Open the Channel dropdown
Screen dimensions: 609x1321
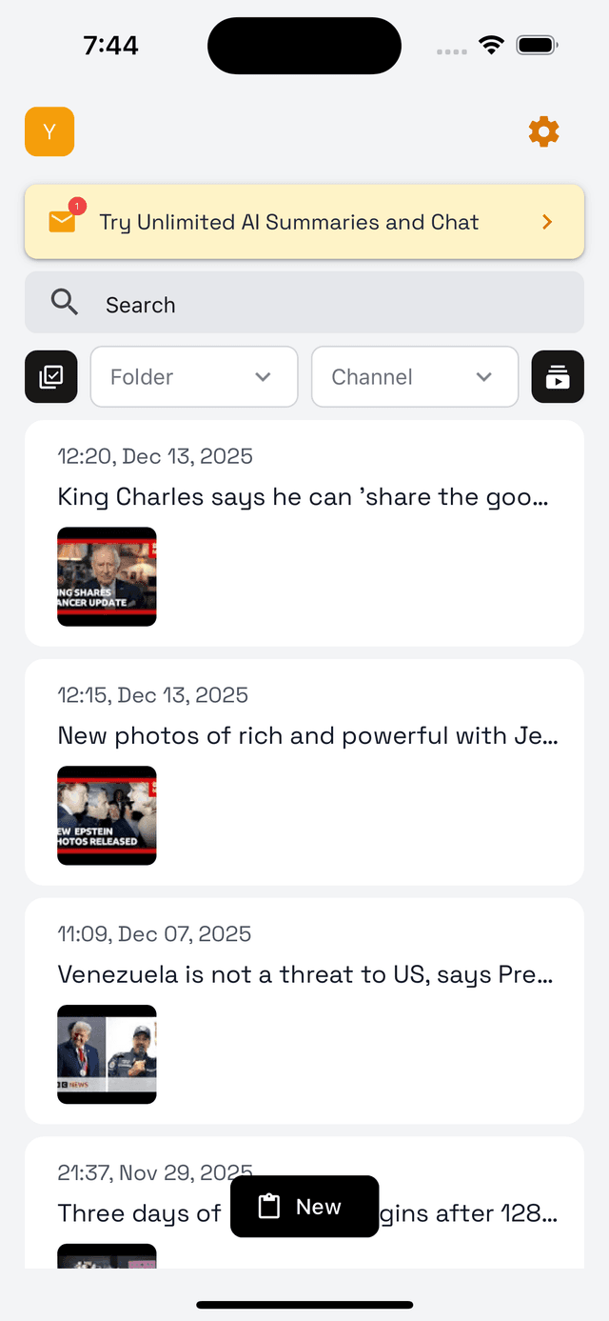click(x=415, y=376)
